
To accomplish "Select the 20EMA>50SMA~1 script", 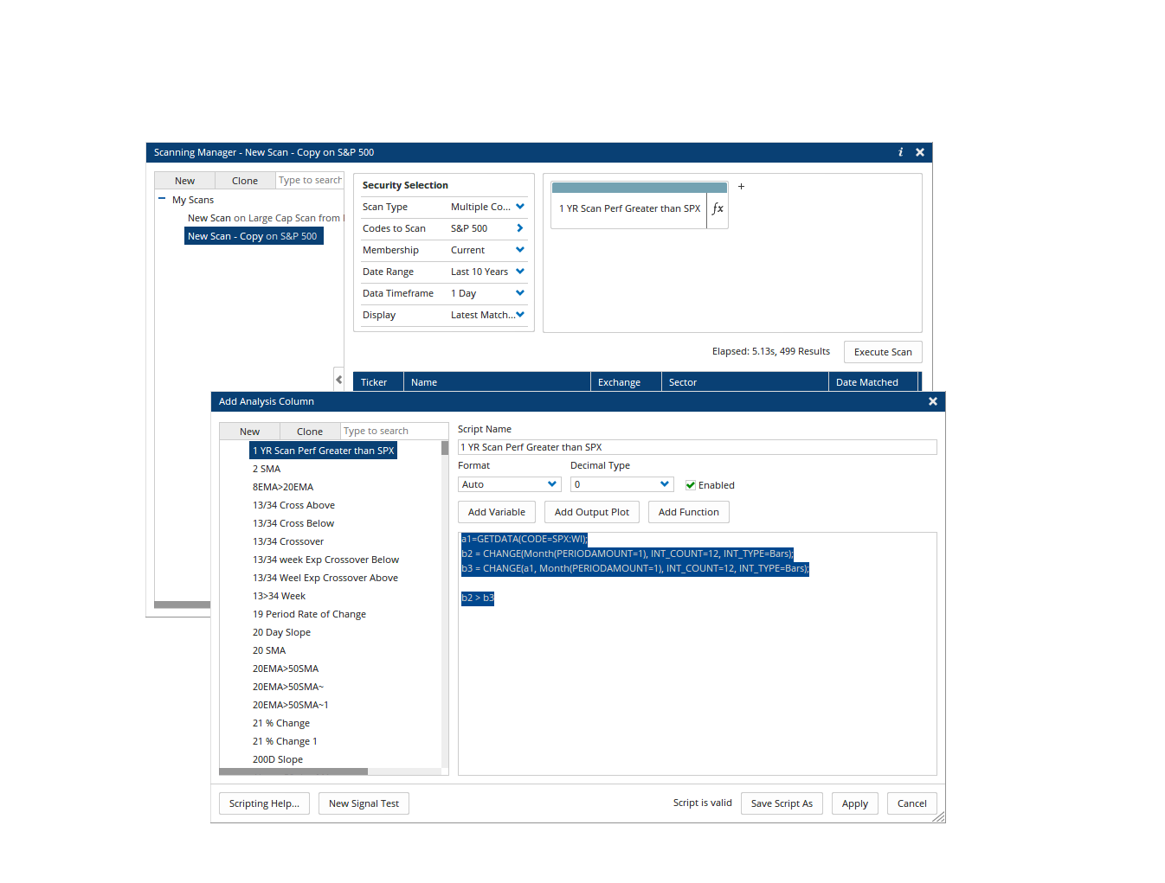I will [x=291, y=705].
